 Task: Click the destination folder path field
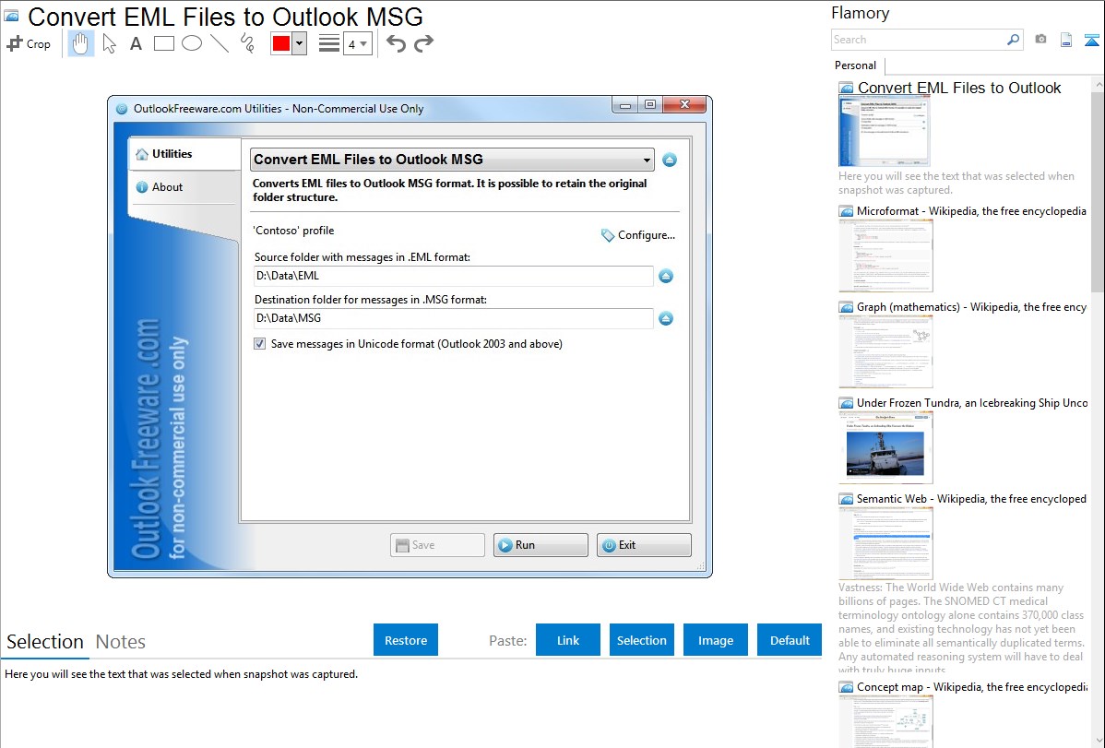click(453, 318)
